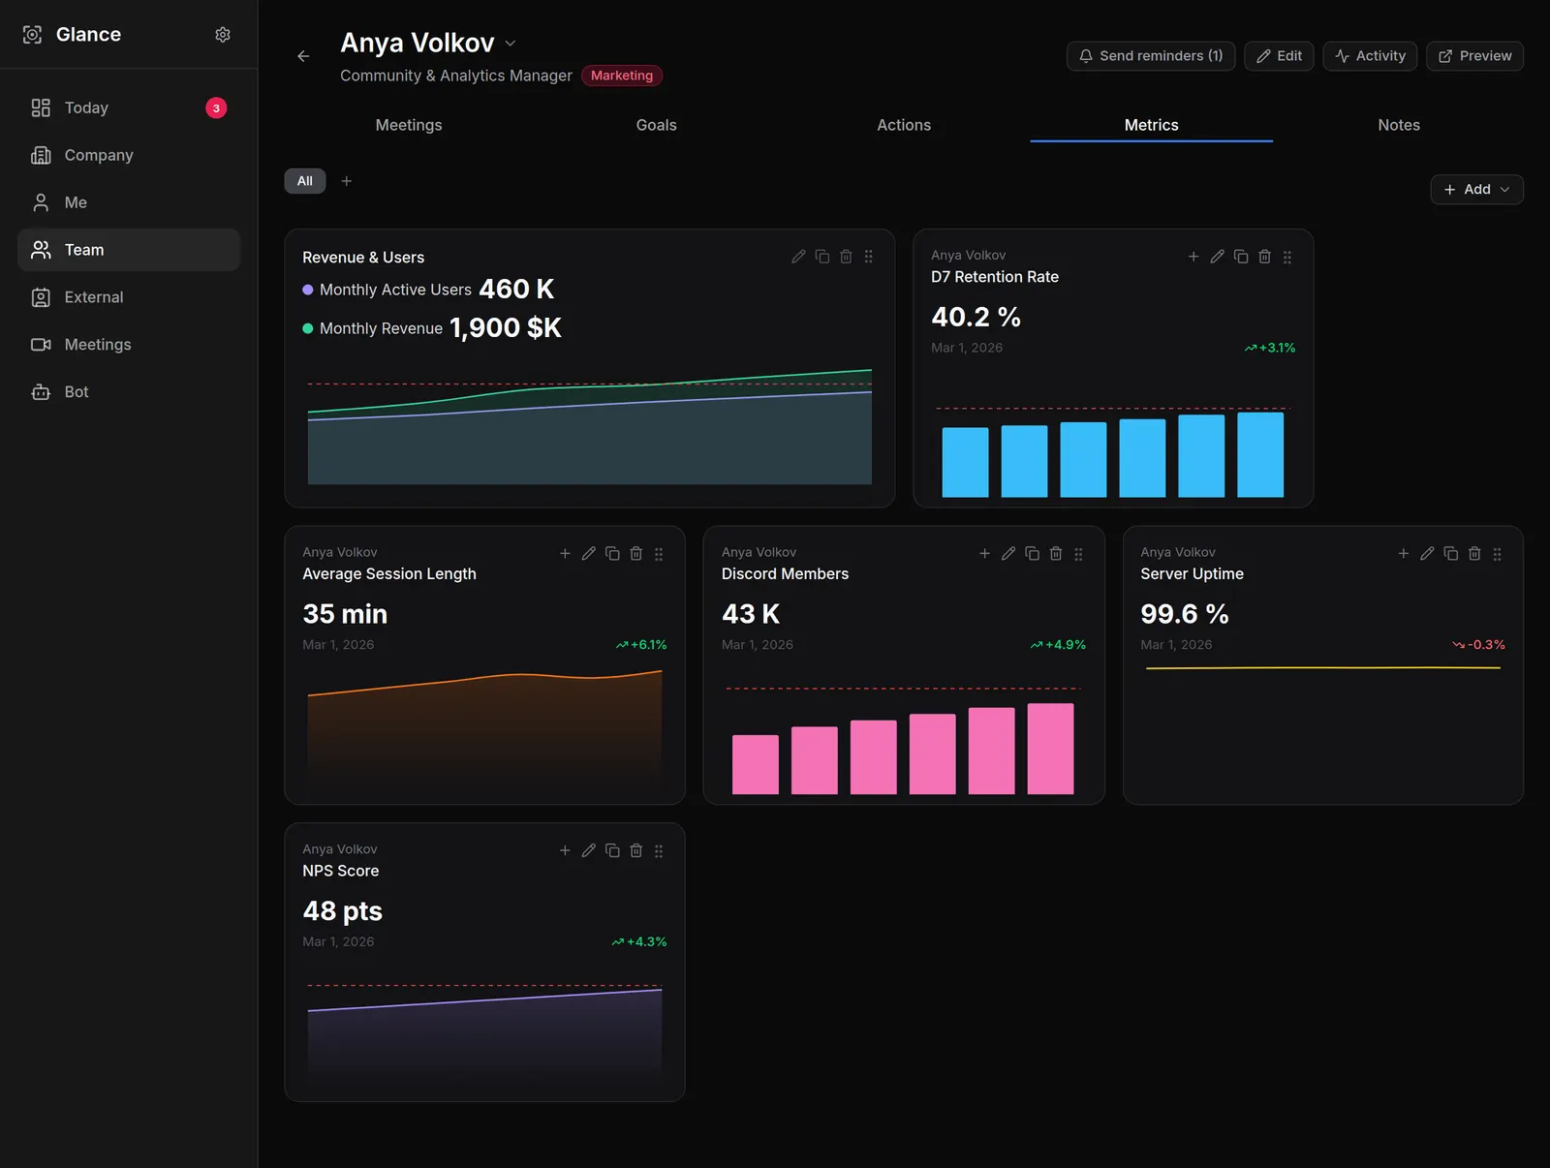Image resolution: width=1550 pixels, height=1168 pixels.
Task: Delete the Average Session Length card
Action: pos(636,554)
